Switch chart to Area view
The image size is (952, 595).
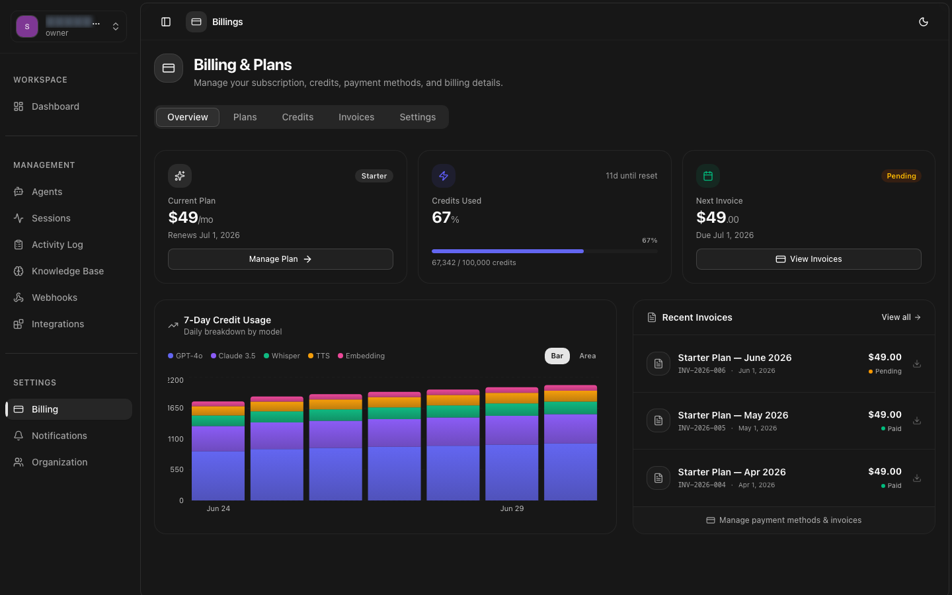588,356
